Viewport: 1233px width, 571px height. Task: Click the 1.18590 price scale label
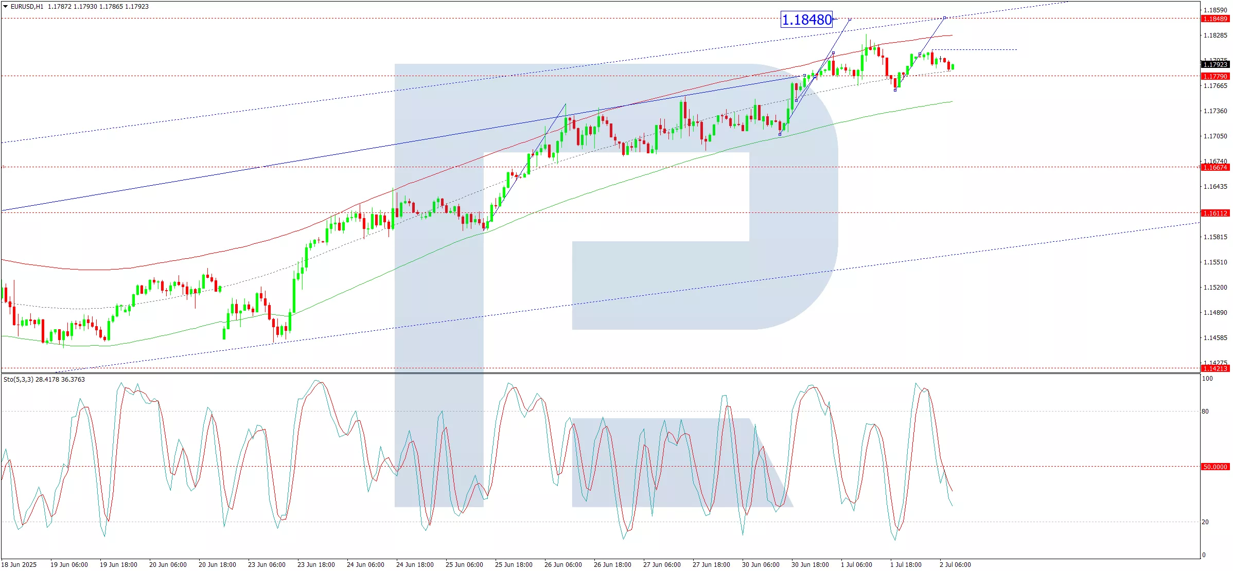pyautogui.click(x=1215, y=10)
